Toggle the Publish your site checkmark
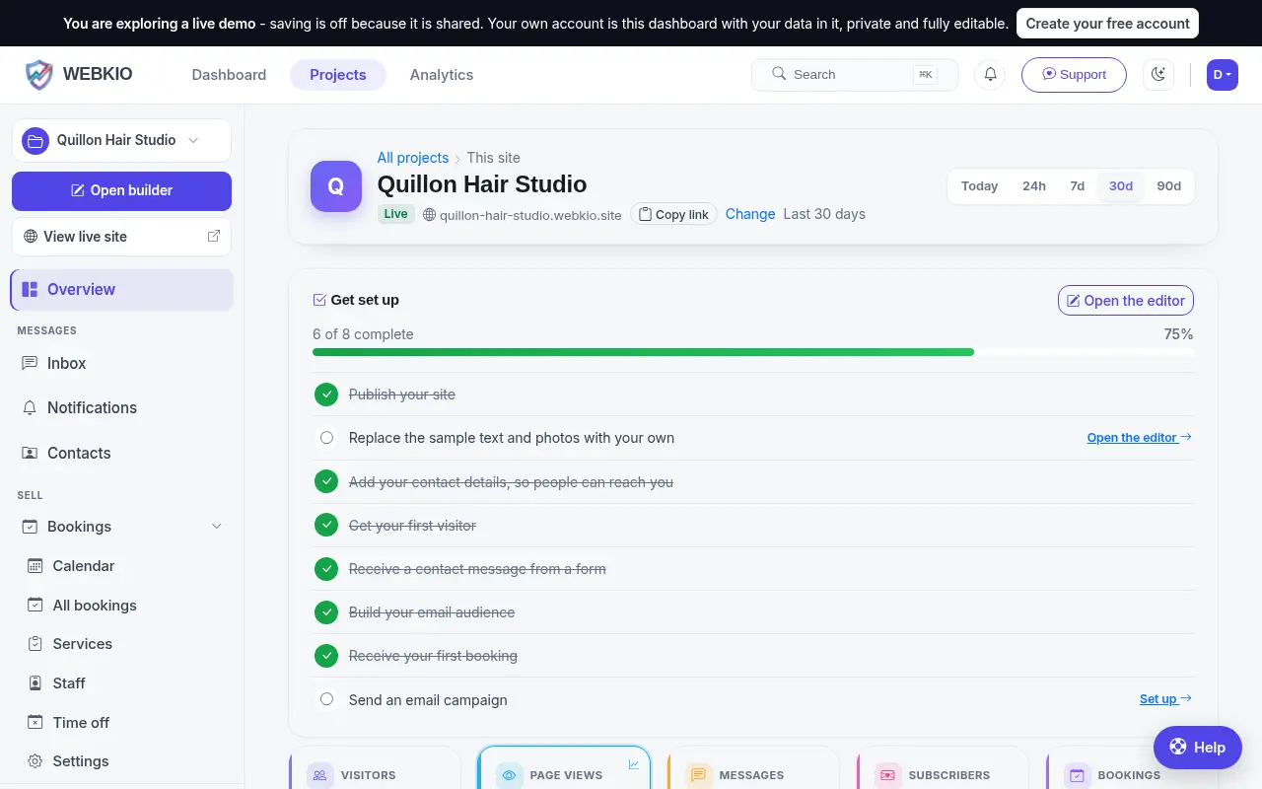1262x789 pixels. [x=326, y=394]
